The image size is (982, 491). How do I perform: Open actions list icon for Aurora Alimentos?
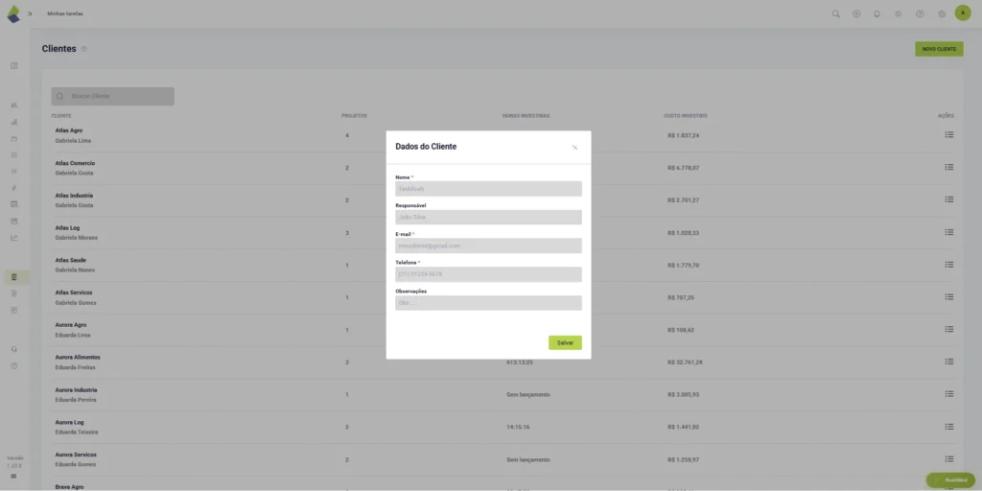[948, 362]
